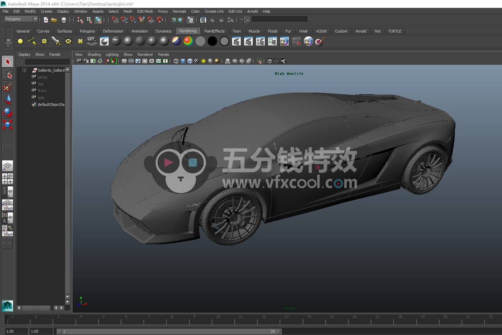Open the outliner Panels menu
Screen dimensions: 502x335
pyautogui.click(x=55, y=54)
